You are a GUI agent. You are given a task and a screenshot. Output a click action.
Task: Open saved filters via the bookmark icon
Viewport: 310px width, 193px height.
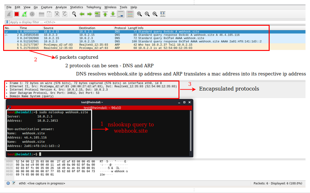point(8,22)
